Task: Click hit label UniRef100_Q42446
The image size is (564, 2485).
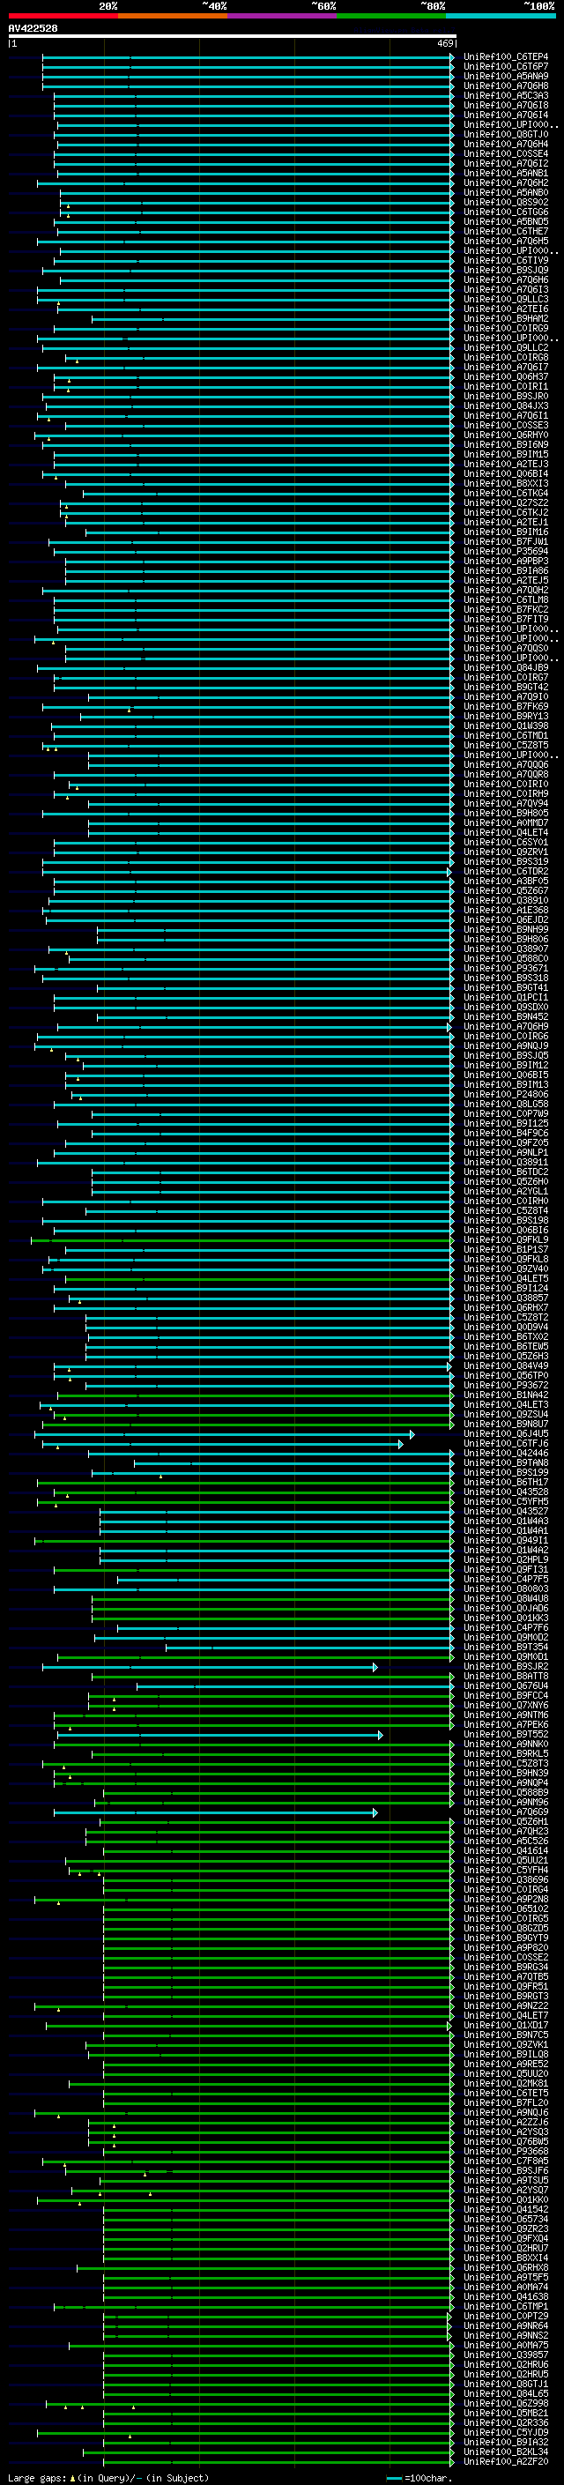Action: [506, 1453]
